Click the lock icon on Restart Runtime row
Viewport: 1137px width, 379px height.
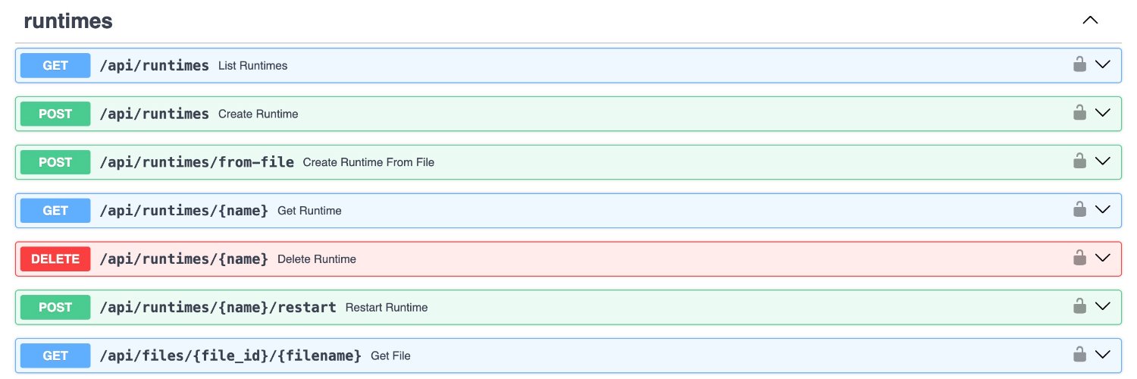click(1079, 307)
